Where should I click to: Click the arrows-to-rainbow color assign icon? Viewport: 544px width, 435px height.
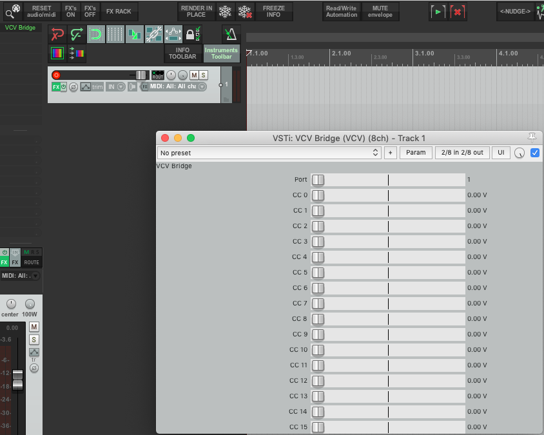pyautogui.click(x=77, y=53)
